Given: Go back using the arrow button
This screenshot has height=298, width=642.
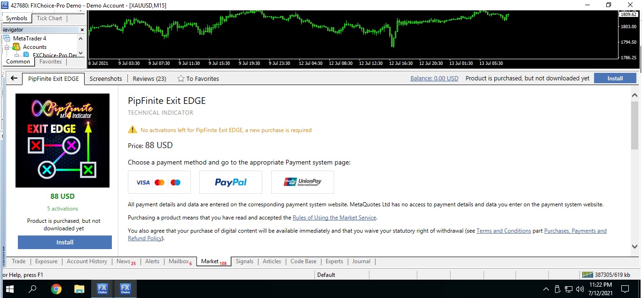Looking at the screenshot, I should 14,78.
